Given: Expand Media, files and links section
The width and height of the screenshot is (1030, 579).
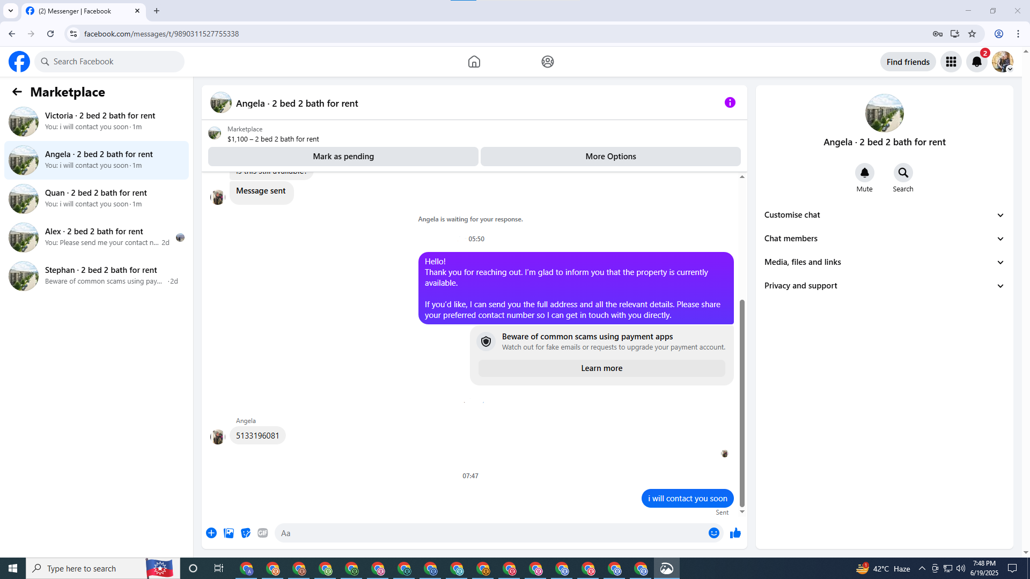Looking at the screenshot, I should pos(885,262).
